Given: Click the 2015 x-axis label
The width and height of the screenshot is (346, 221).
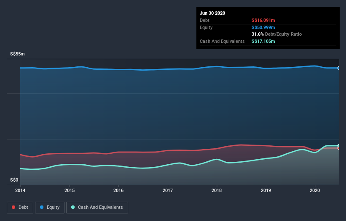Looking at the screenshot, I should click(70, 190).
